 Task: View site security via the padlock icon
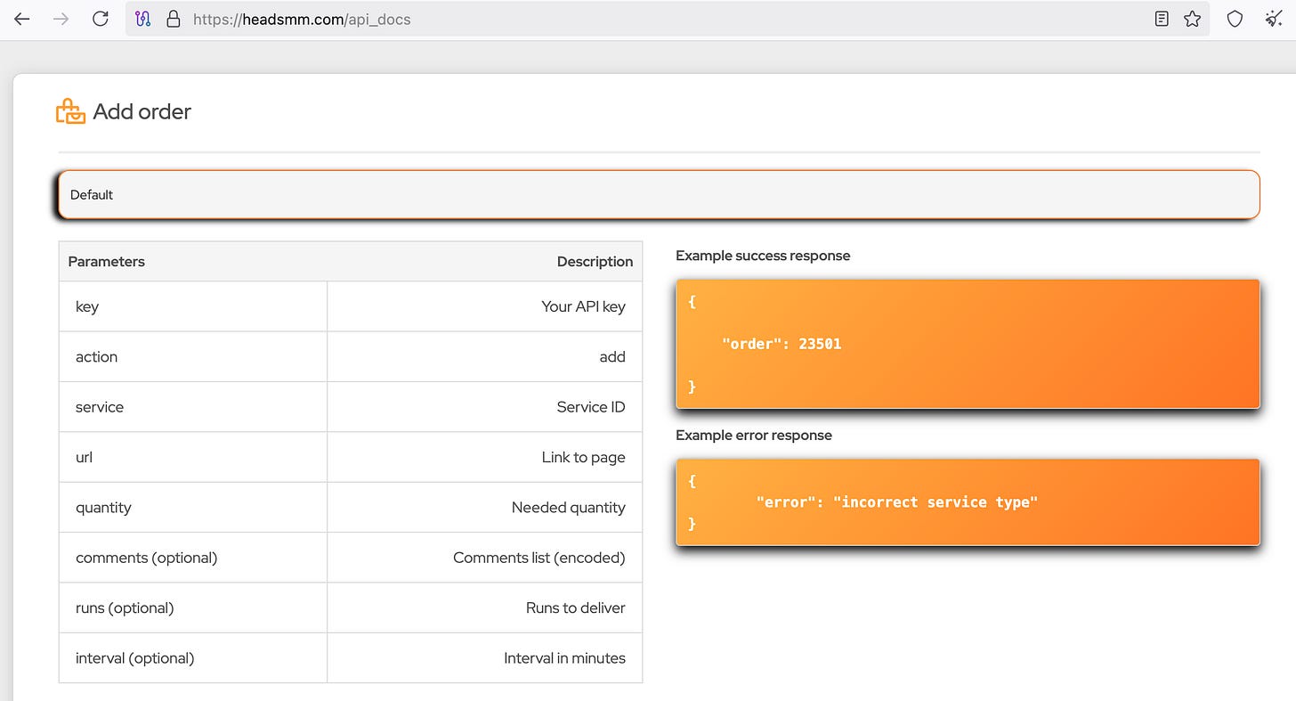click(x=173, y=19)
